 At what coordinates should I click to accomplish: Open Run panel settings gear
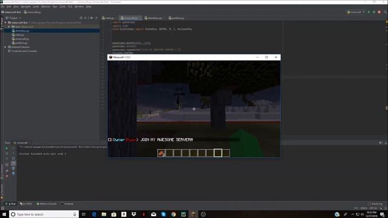380,143
